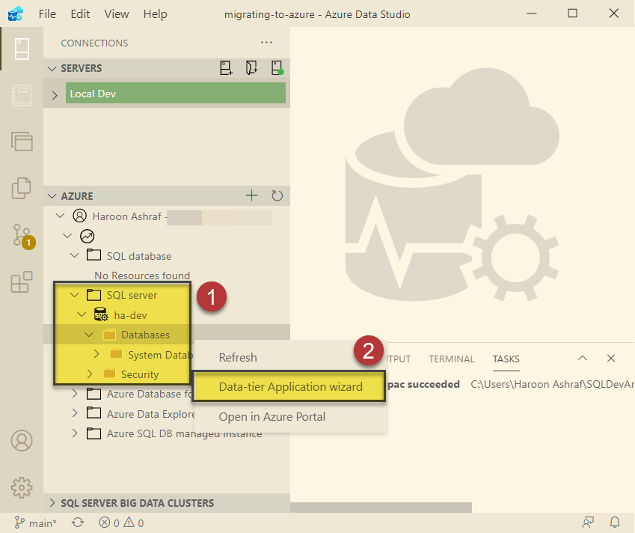Maximize the Azure Data Studio window
635x533 pixels.
coord(572,13)
